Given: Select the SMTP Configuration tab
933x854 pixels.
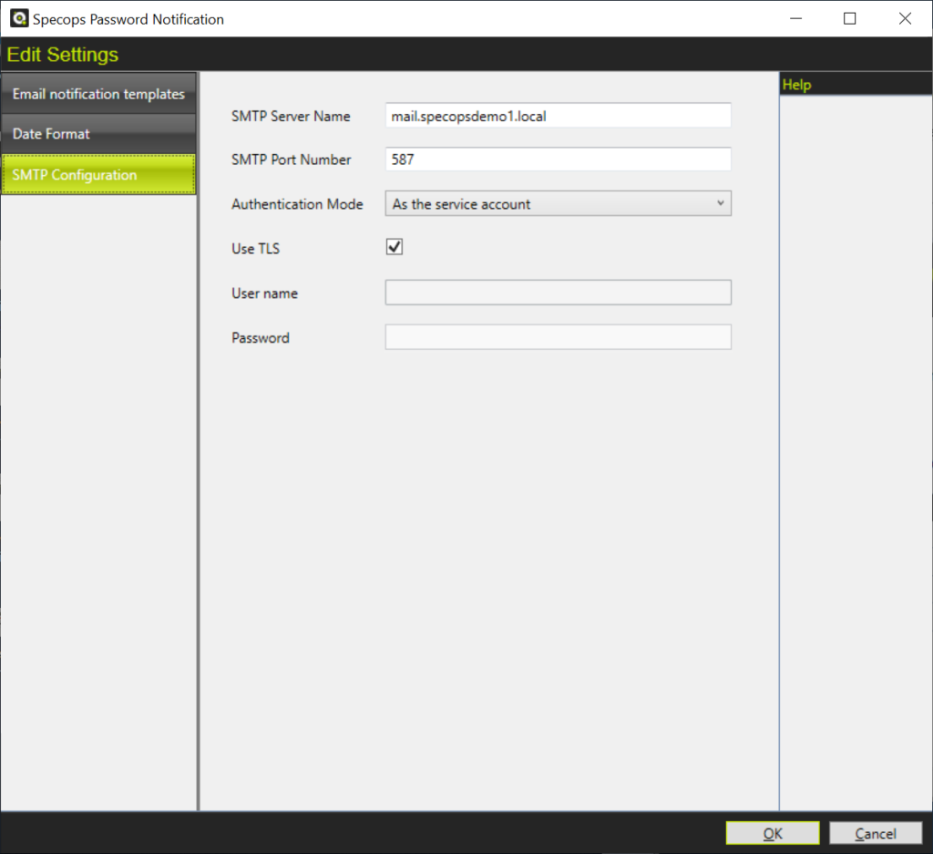Looking at the screenshot, I should click(98, 174).
